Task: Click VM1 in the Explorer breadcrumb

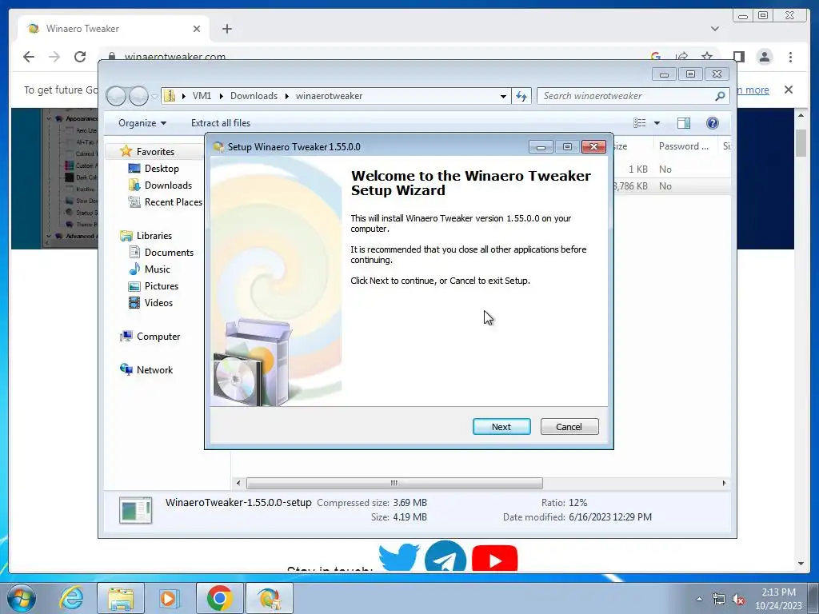Action: click(x=202, y=96)
